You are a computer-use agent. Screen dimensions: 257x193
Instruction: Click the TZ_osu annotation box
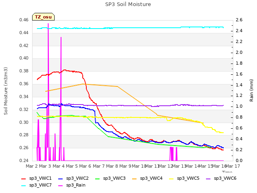[43, 17]
